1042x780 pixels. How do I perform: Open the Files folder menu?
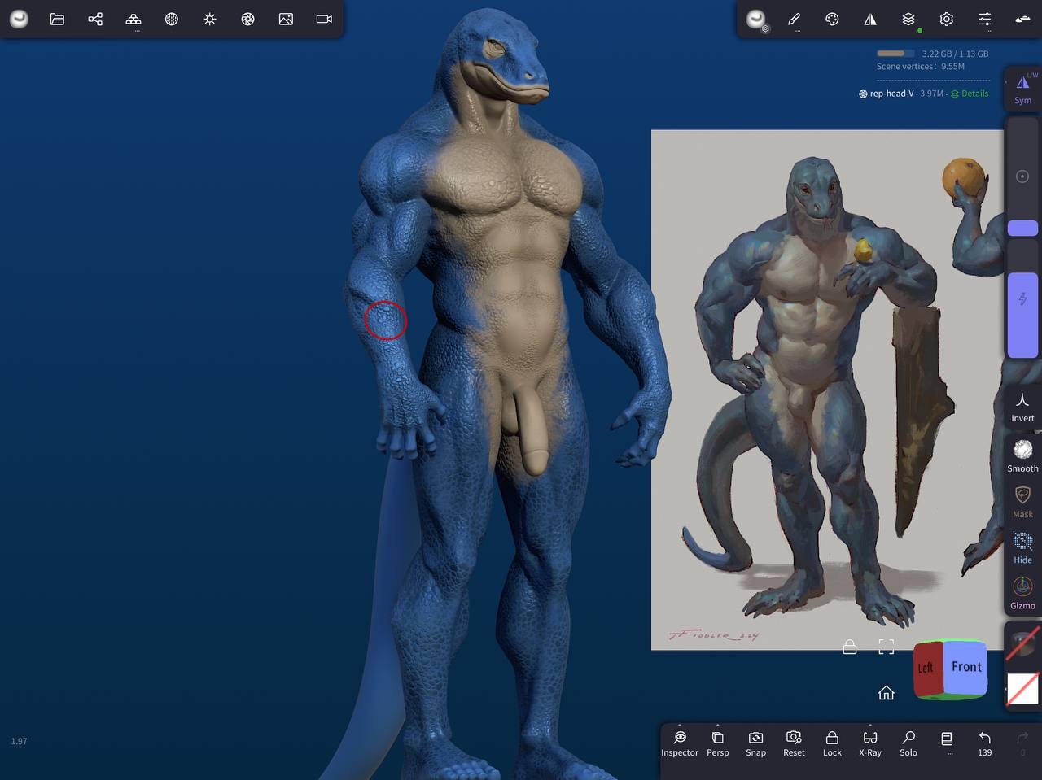[57, 19]
